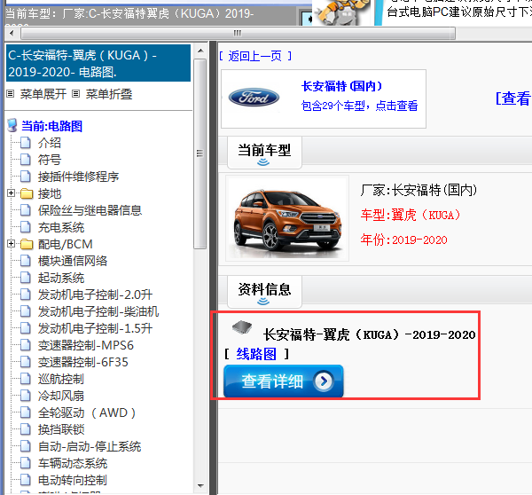Click the C-长安福特-翼虎 电路图 header
Viewport: 532px width, 495px height.
click(98, 63)
